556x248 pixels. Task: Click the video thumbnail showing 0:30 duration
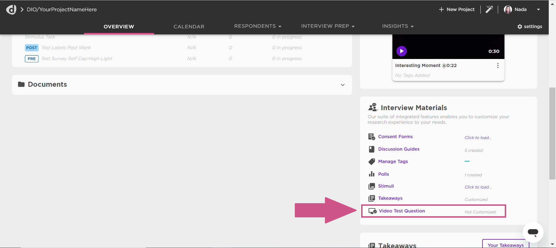pos(448,47)
